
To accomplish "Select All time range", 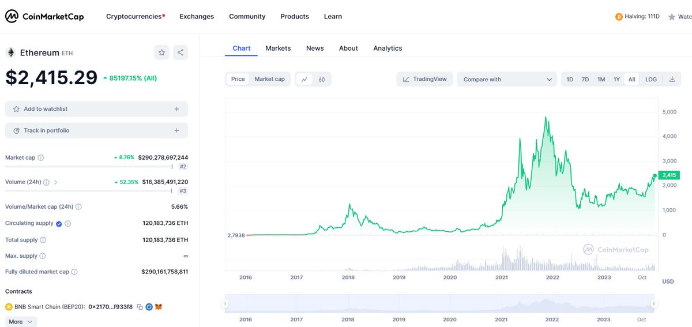I will (x=632, y=79).
